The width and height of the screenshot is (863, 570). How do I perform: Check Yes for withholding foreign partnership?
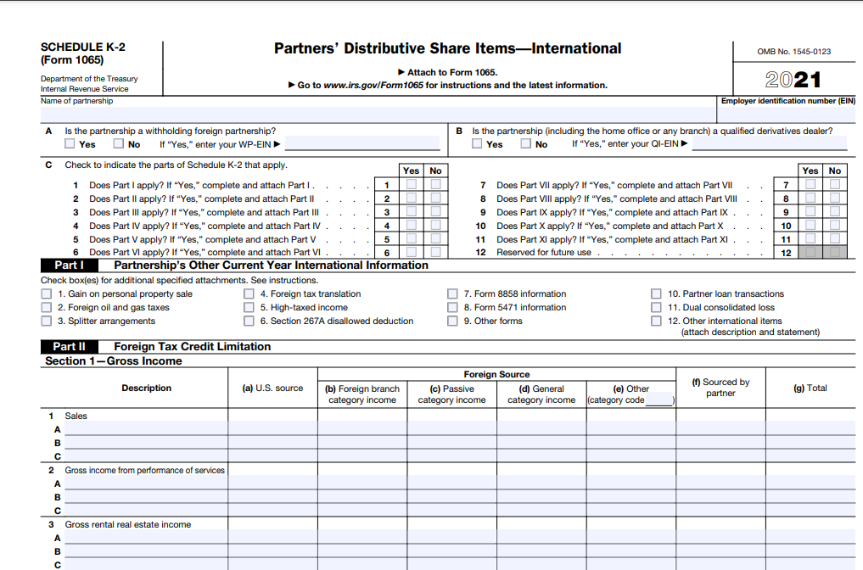70,144
